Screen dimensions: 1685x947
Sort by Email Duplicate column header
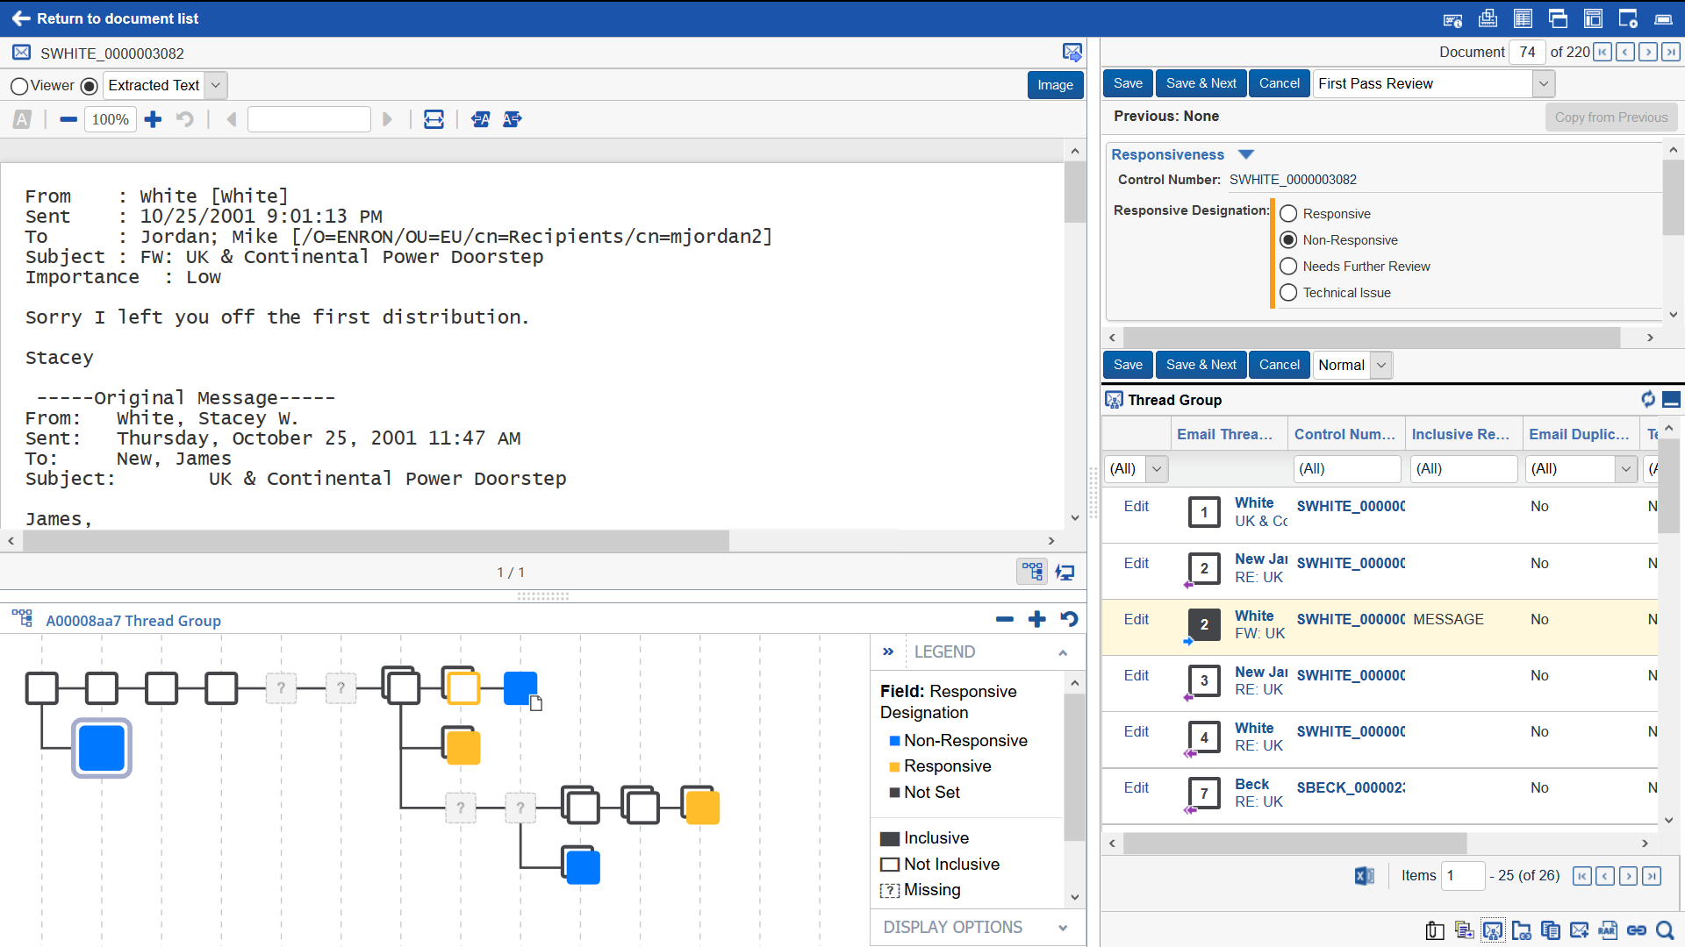tap(1579, 434)
